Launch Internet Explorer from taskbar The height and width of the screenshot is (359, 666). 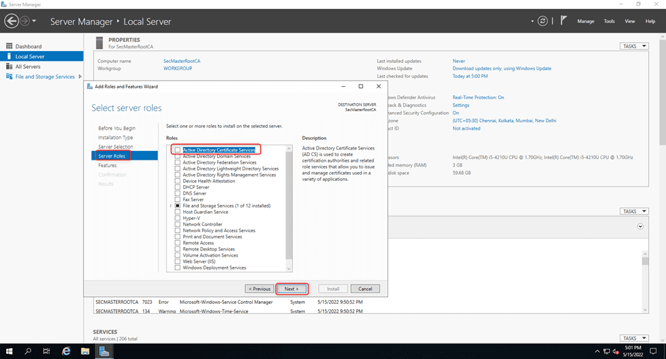[66, 351]
